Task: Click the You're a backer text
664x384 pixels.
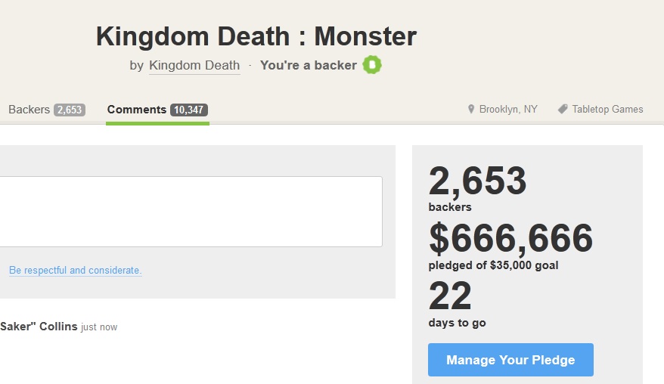Action: pyautogui.click(x=309, y=65)
